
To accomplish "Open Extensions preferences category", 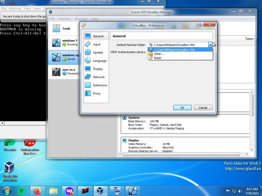I will (96, 85).
